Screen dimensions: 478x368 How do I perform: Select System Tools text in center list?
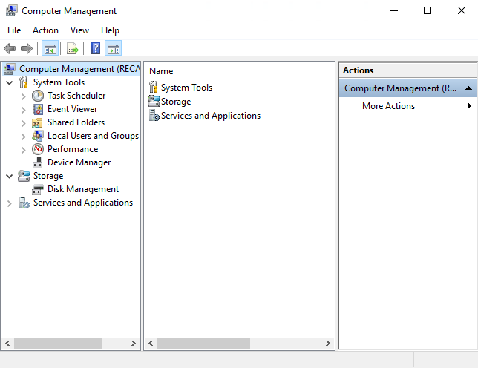[x=186, y=88]
